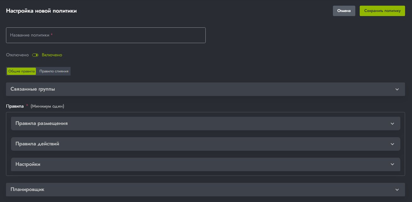The image size is (412, 202).
Task: Expand the Правила действий section title
Action: coord(37,144)
